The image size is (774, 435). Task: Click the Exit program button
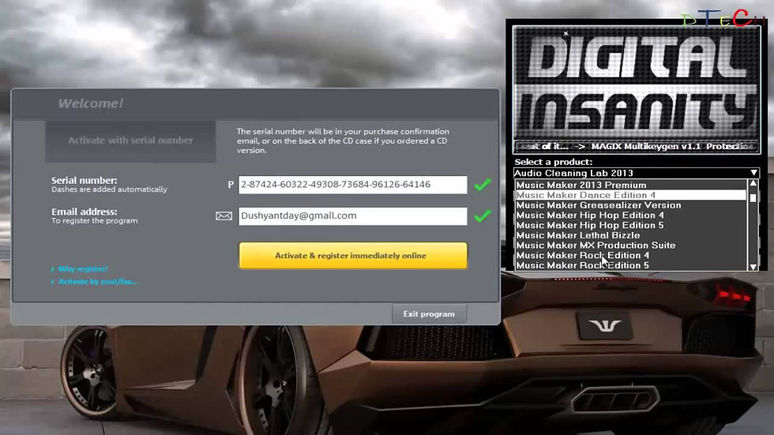[x=429, y=313]
